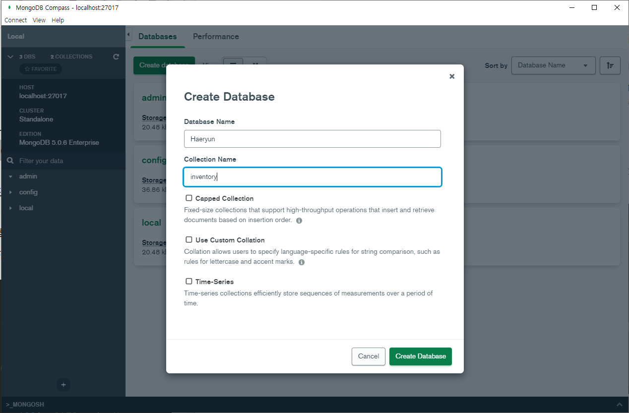Enable the Use Custom Collation checkbox

coord(189,240)
